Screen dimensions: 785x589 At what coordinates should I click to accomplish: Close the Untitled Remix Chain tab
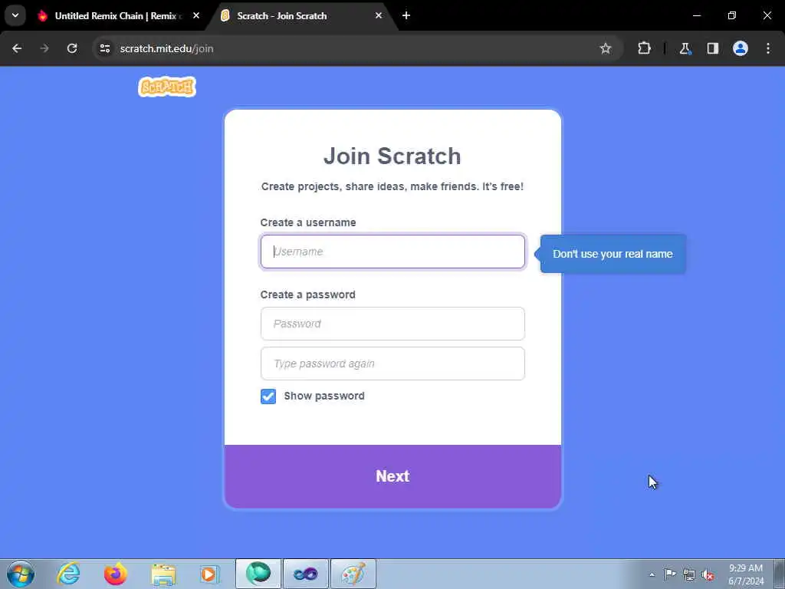pyautogui.click(x=196, y=15)
